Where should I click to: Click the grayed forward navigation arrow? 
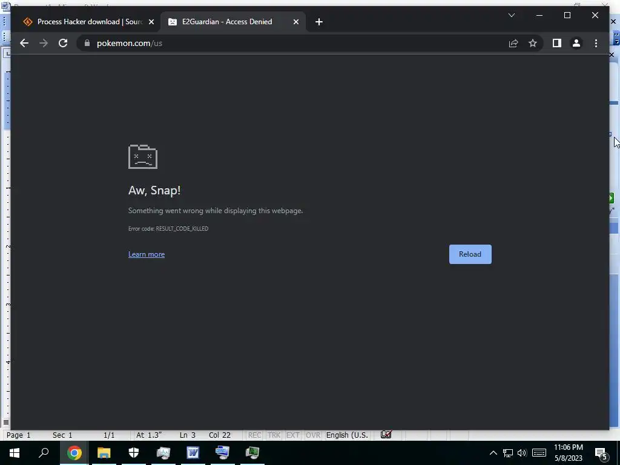(44, 43)
